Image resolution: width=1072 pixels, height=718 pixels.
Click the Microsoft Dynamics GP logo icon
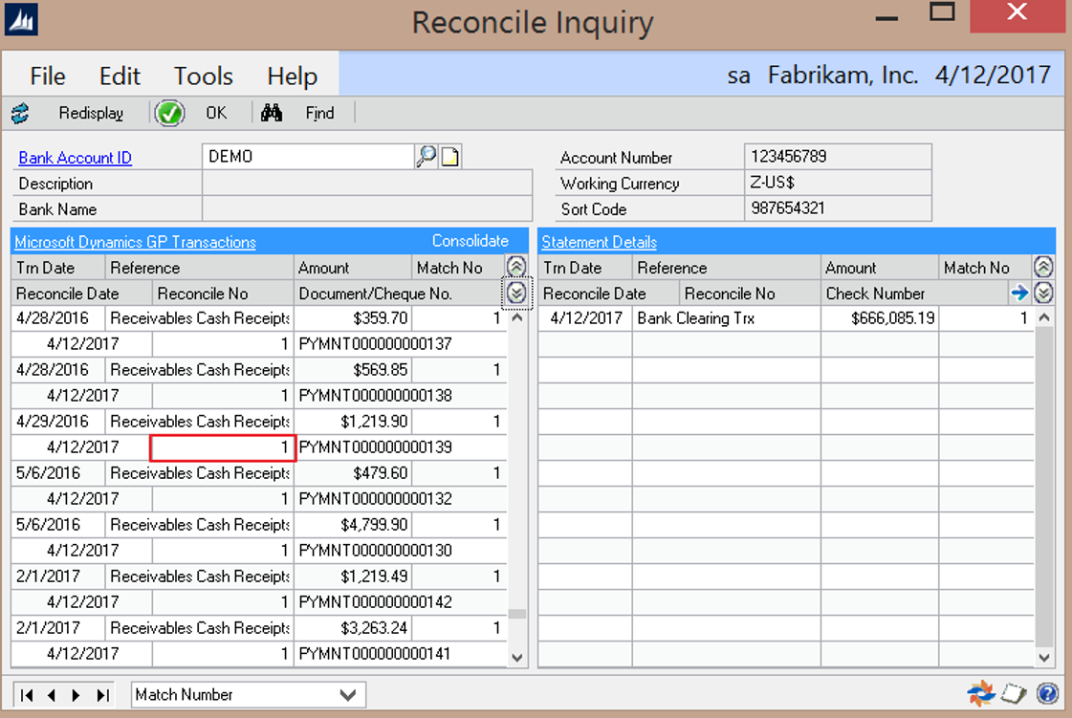click(21, 19)
